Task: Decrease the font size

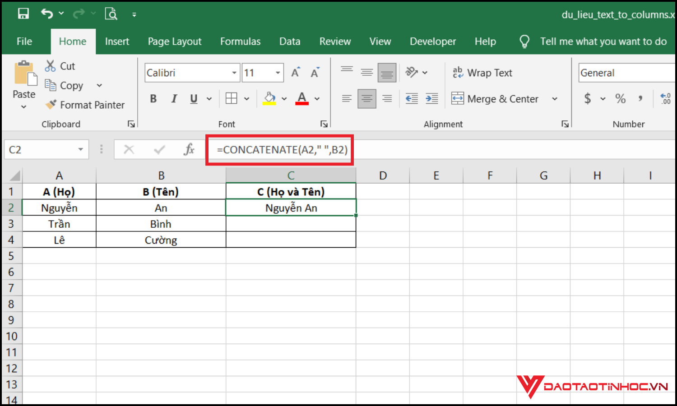Action: [315, 72]
